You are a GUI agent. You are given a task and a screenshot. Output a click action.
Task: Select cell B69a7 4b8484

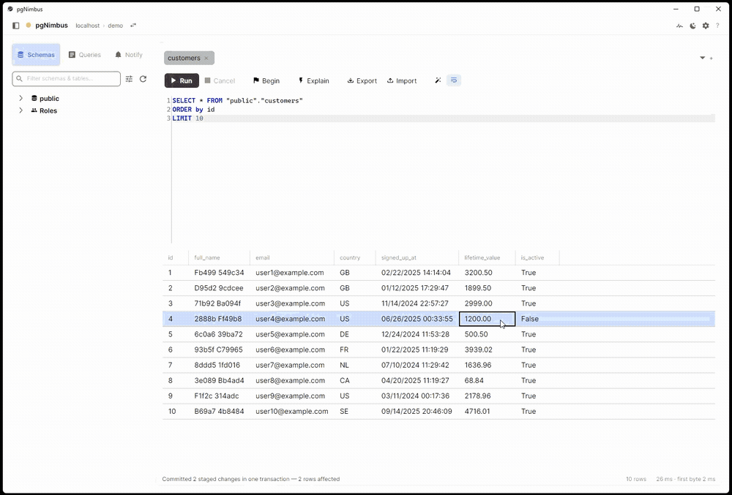[219, 411]
